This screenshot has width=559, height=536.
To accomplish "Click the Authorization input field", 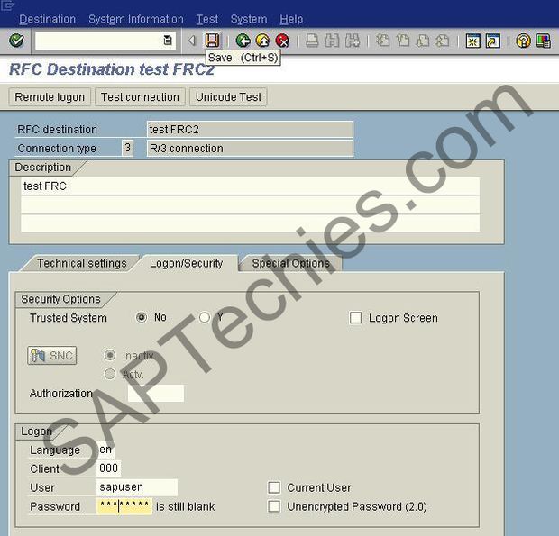I will click(156, 393).
